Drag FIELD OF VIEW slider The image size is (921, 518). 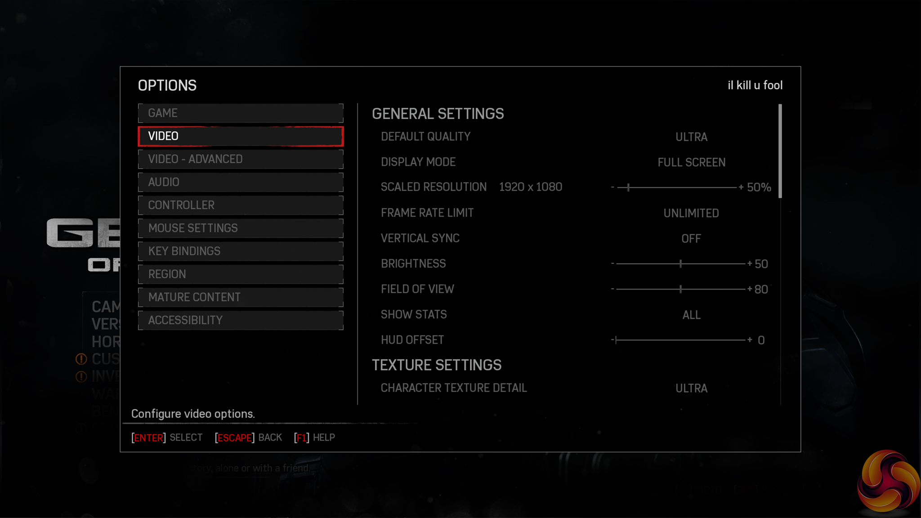click(x=680, y=289)
